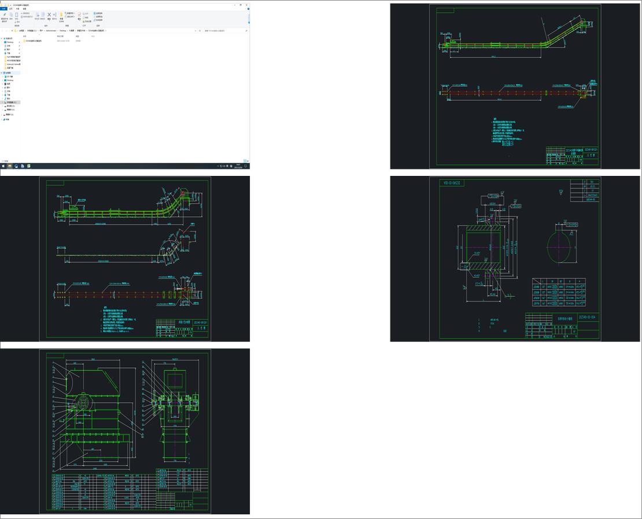The height and width of the screenshot is (519, 642).
Task: Click the Explorer search box
Action: point(226,31)
